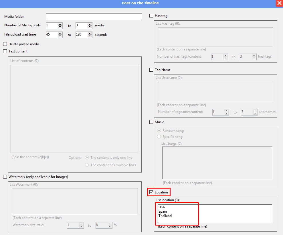Lower minimum File upload wait time
Screen dimensions: 283x235
point(60,36)
